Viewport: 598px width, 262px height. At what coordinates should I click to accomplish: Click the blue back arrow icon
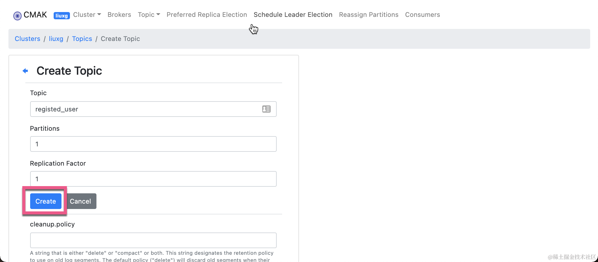pos(25,71)
